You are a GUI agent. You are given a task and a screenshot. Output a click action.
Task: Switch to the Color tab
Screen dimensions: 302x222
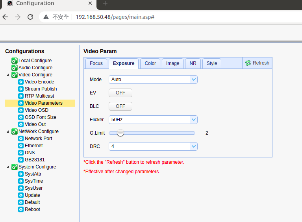tap(150, 63)
